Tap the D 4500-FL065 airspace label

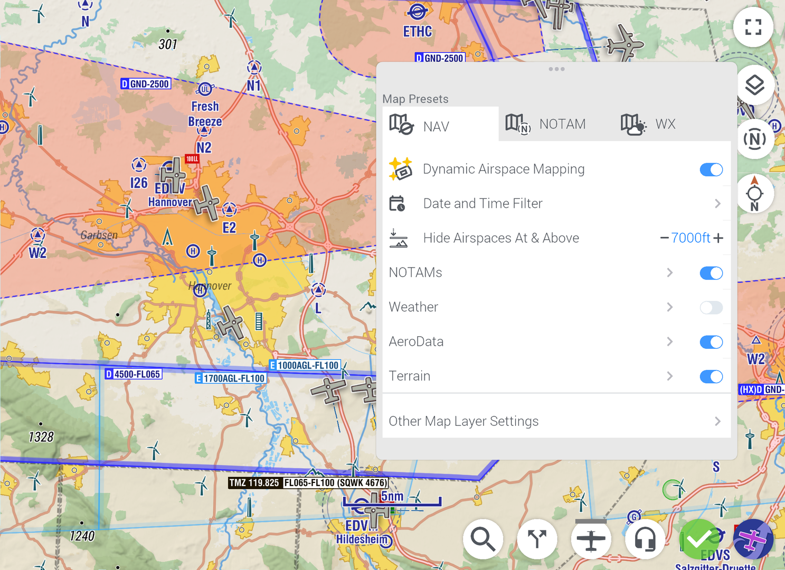[x=133, y=374]
